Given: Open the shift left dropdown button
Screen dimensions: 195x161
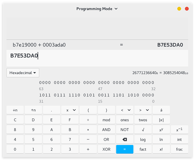Looking at the screenshot, I should pyautogui.click(x=125, y=110).
